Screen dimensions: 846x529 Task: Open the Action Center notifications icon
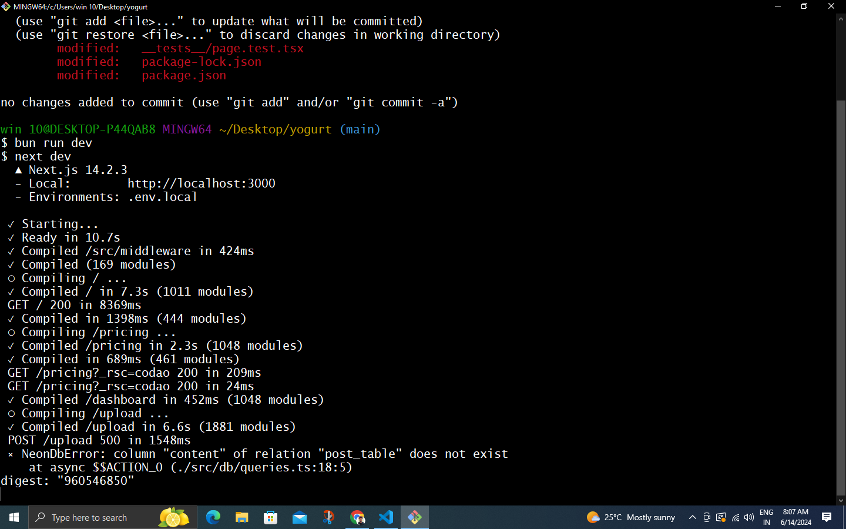[x=827, y=517]
